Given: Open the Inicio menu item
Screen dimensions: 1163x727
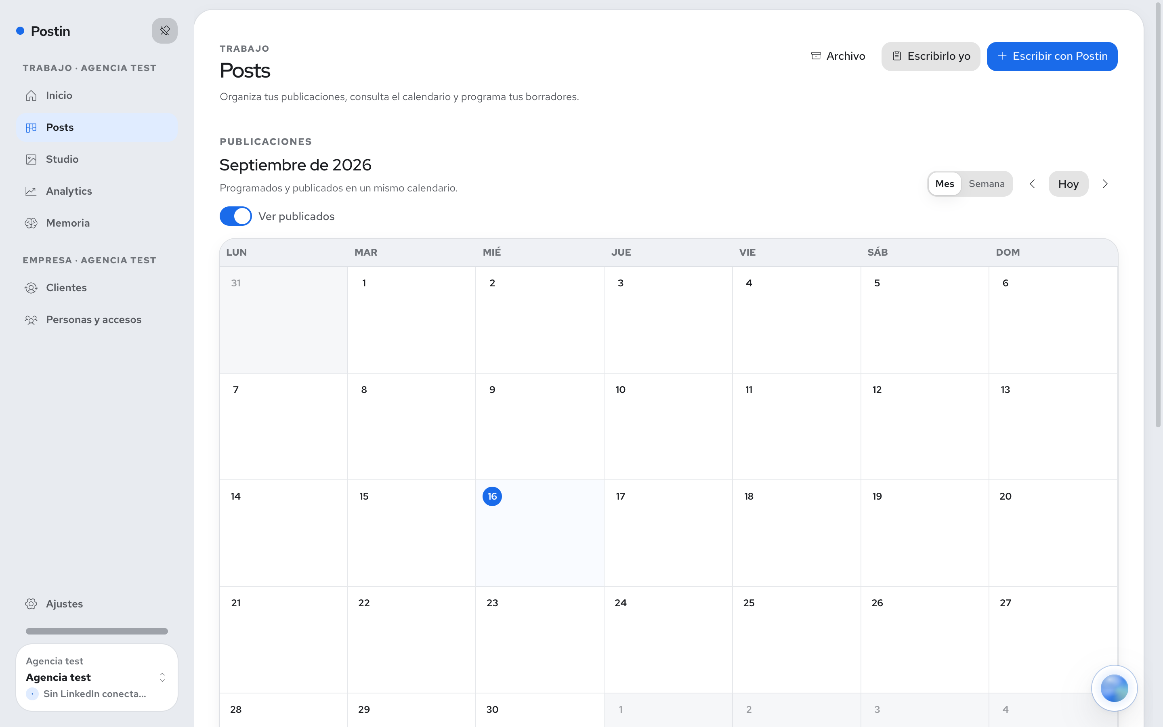Looking at the screenshot, I should point(97,96).
